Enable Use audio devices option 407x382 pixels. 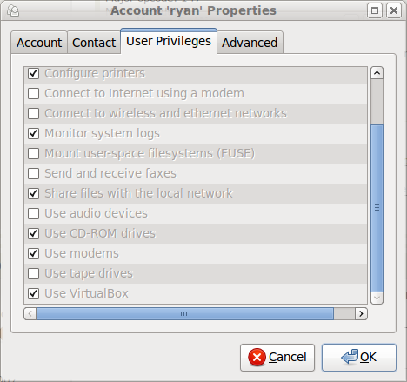34,214
